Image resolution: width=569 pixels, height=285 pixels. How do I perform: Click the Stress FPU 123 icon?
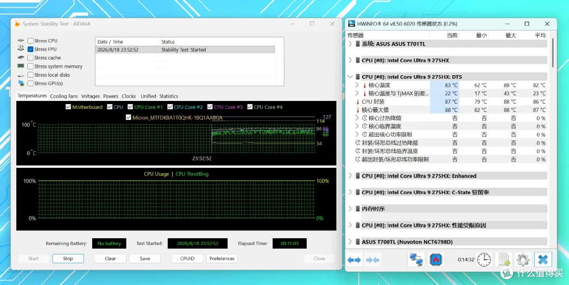point(21,49)
